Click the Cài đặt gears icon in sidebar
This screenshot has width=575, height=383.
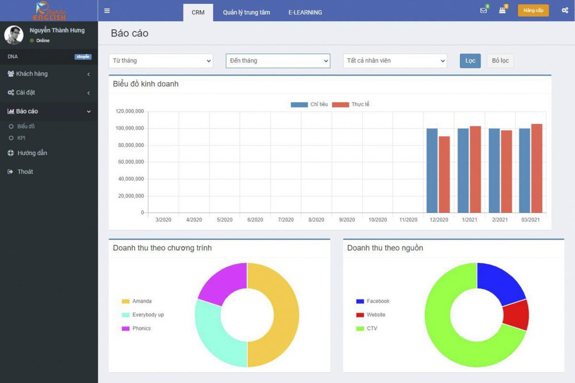click(x=11, y=92)
